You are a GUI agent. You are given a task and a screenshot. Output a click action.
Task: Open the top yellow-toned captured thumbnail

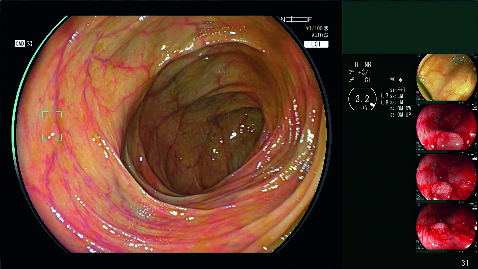[x=446, y=77]
